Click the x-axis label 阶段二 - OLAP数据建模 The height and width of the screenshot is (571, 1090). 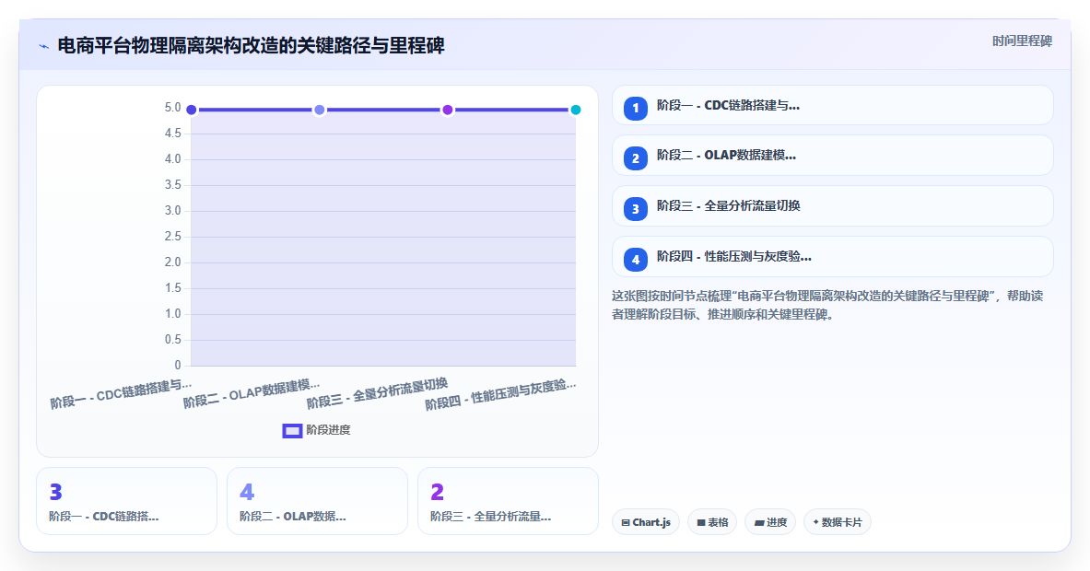252,394
